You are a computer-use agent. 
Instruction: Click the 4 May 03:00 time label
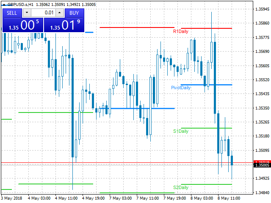[x=39, y=198]
